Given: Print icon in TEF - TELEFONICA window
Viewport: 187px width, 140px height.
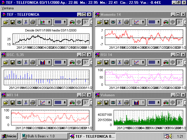Looking at the screenshot, I should (x=33, y=22).
